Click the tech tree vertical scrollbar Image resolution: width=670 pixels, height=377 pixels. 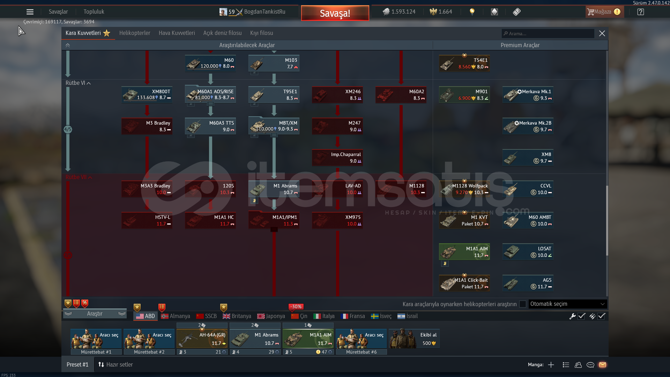607,220
